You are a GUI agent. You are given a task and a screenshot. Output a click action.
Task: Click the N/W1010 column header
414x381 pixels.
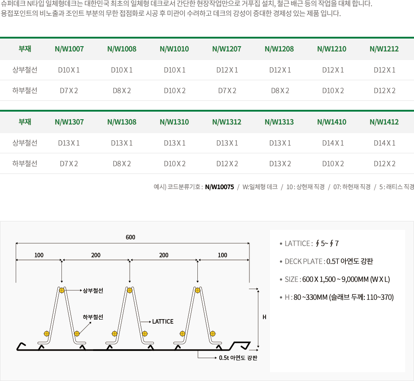pyautogui.click(x=174, y=49)
